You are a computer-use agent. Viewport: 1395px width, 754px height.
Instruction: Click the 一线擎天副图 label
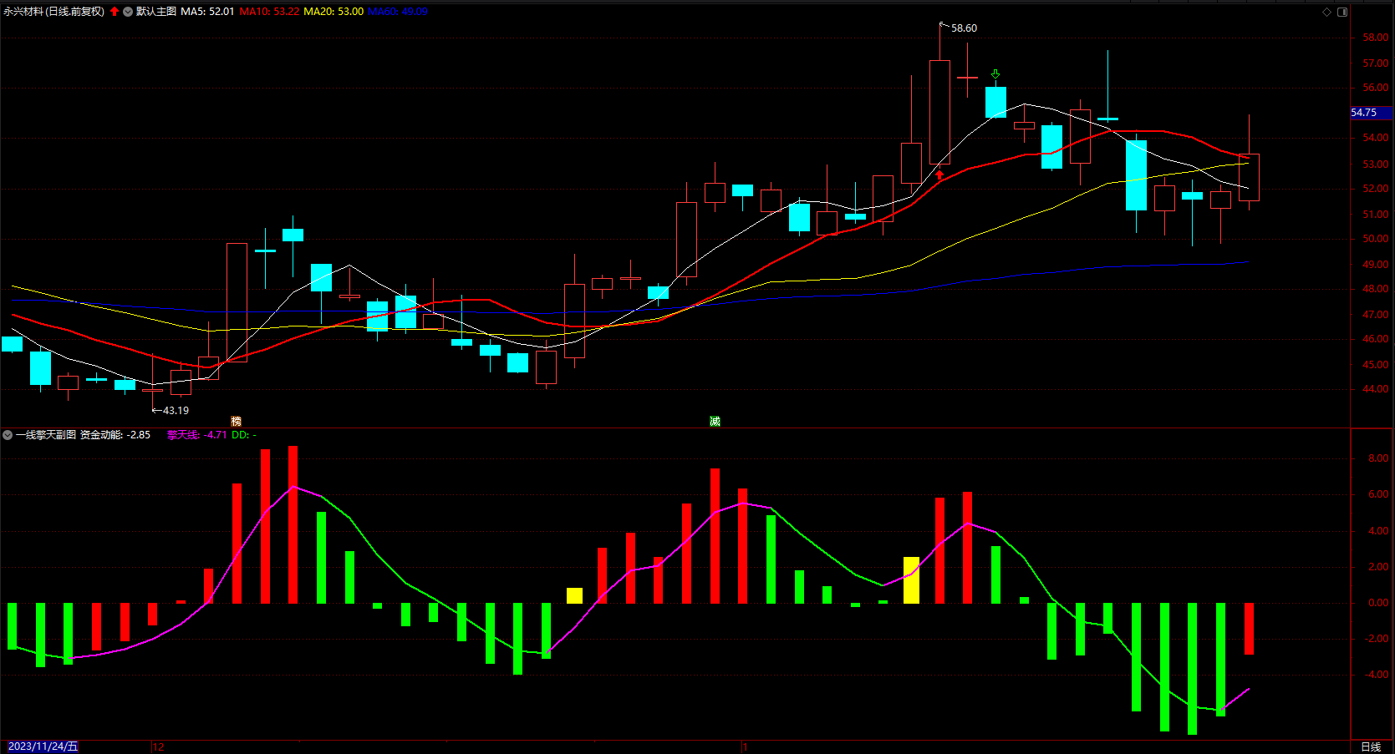pos(46,435)
